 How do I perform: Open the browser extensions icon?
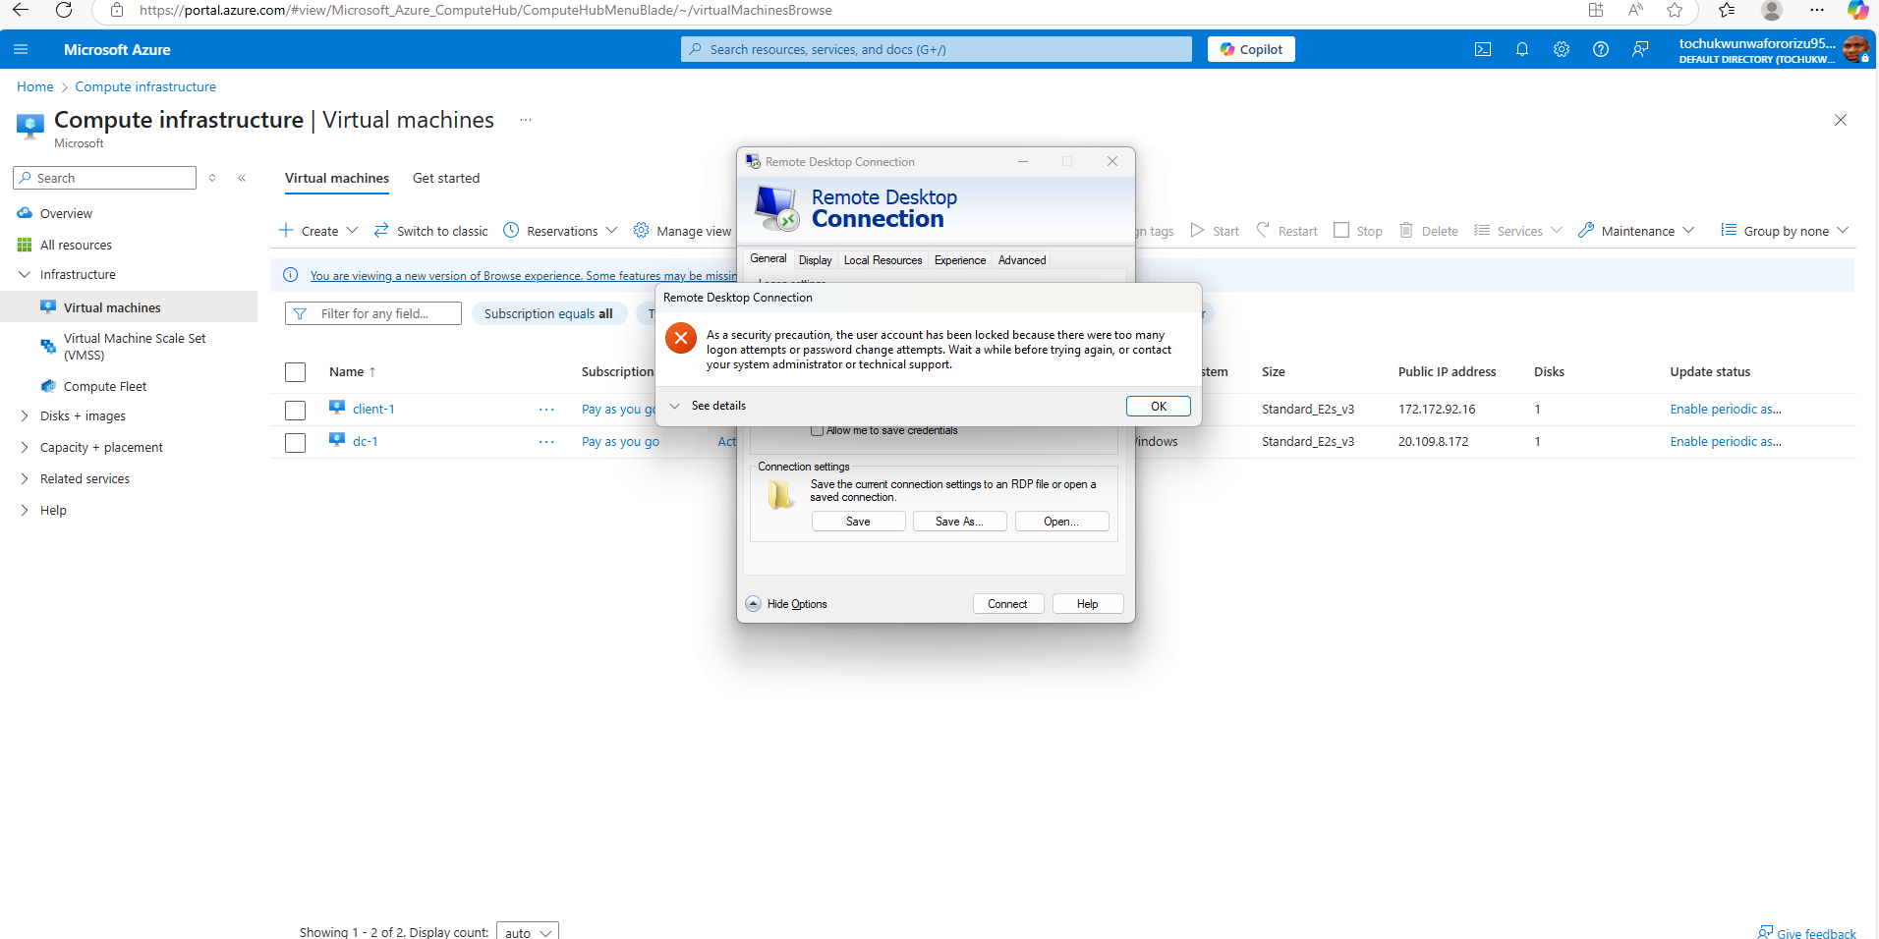(x=1596, y=10)
